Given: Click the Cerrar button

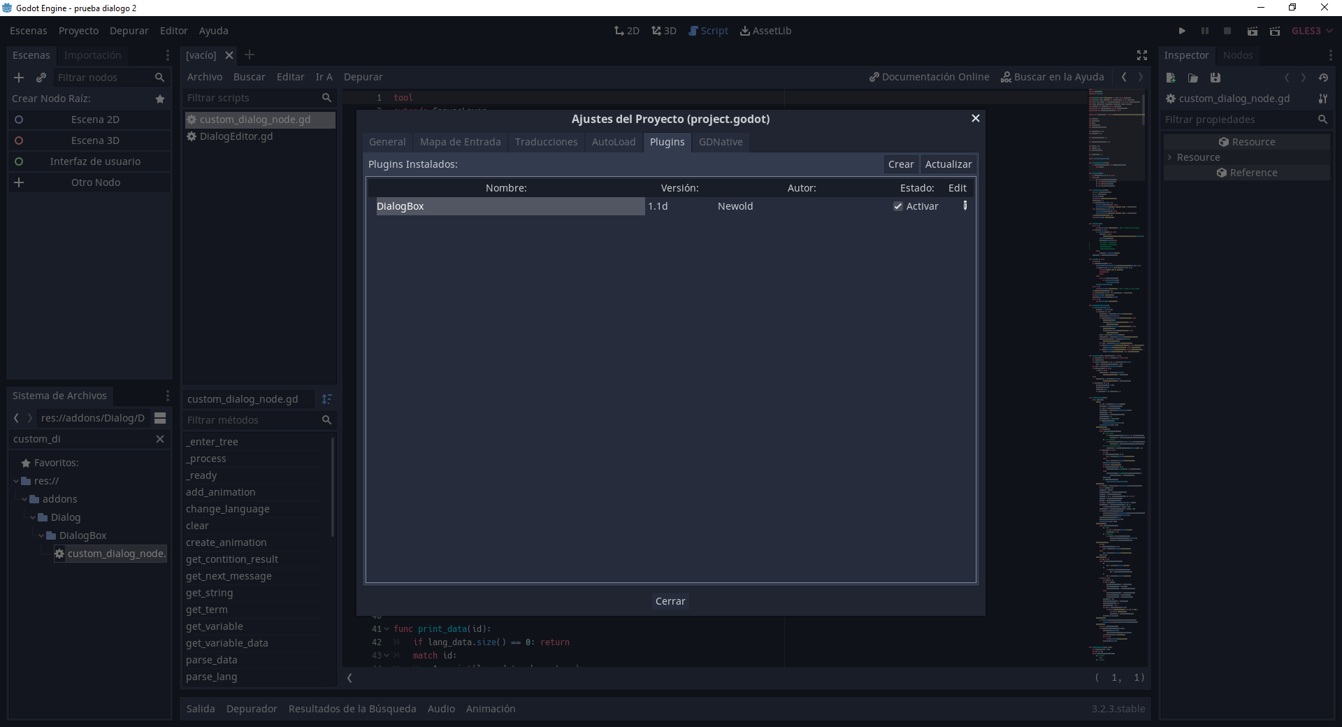Looking at the screenshot, I should tap(670, 601).
